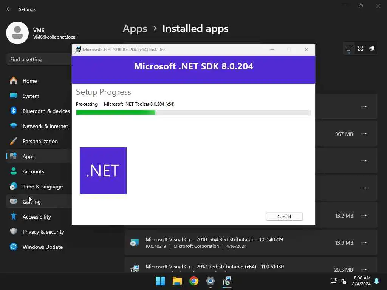
Task: Click the Accessibility figure icon
Action: 14,216
